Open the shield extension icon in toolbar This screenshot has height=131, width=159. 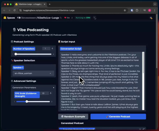pos(132,10)
